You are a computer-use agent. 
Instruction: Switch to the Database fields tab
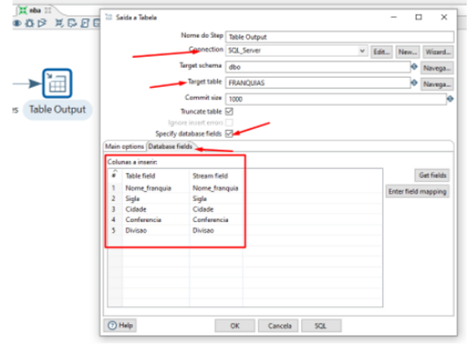(x=170, y=146)
